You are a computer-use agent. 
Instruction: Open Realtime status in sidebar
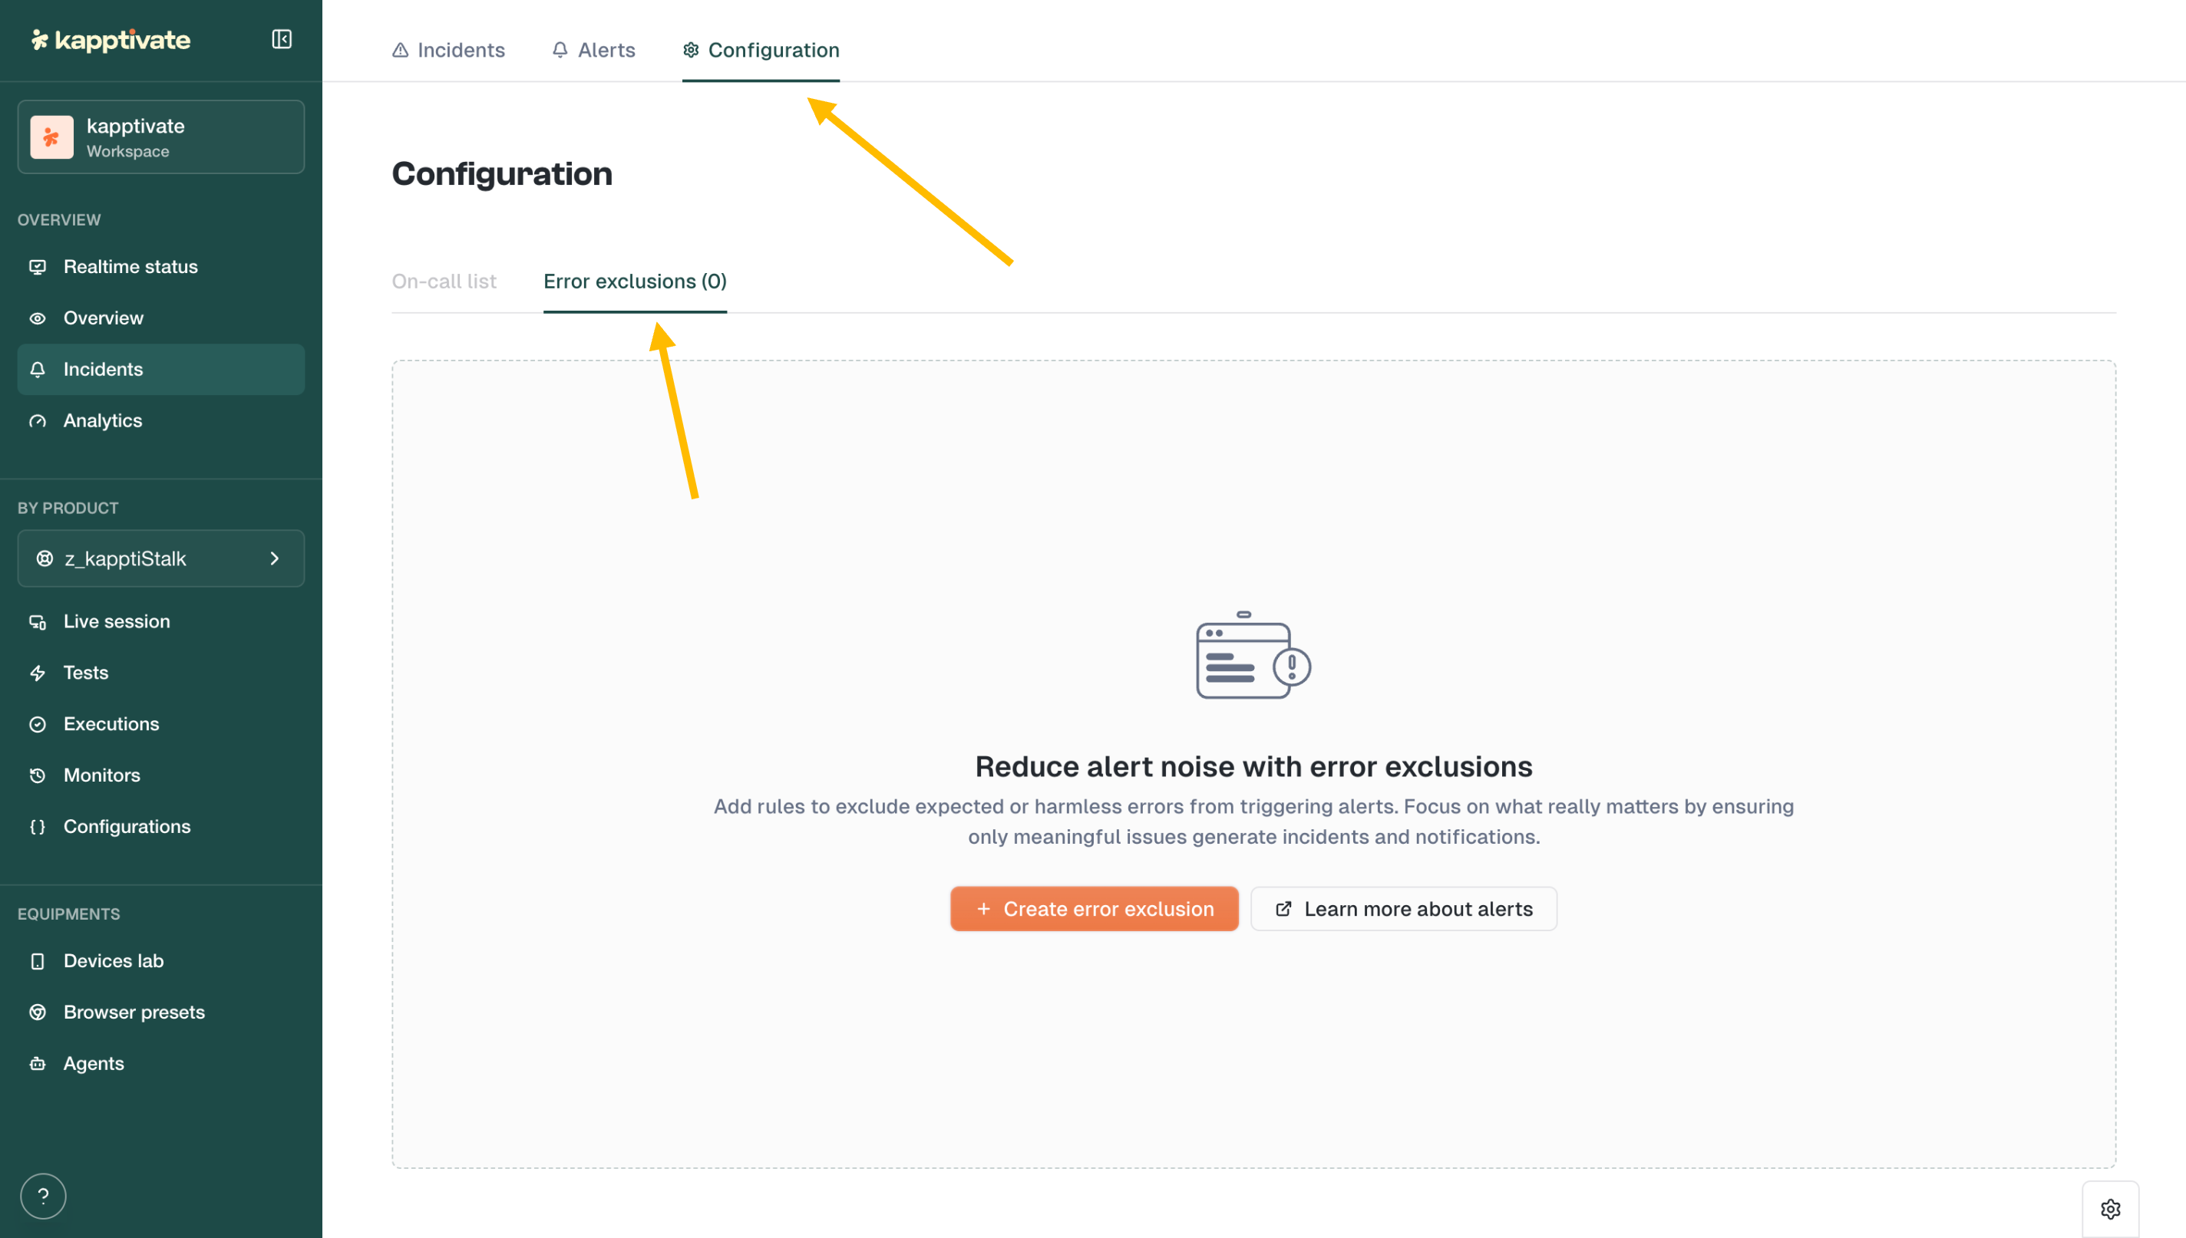(x=130, y=267)
